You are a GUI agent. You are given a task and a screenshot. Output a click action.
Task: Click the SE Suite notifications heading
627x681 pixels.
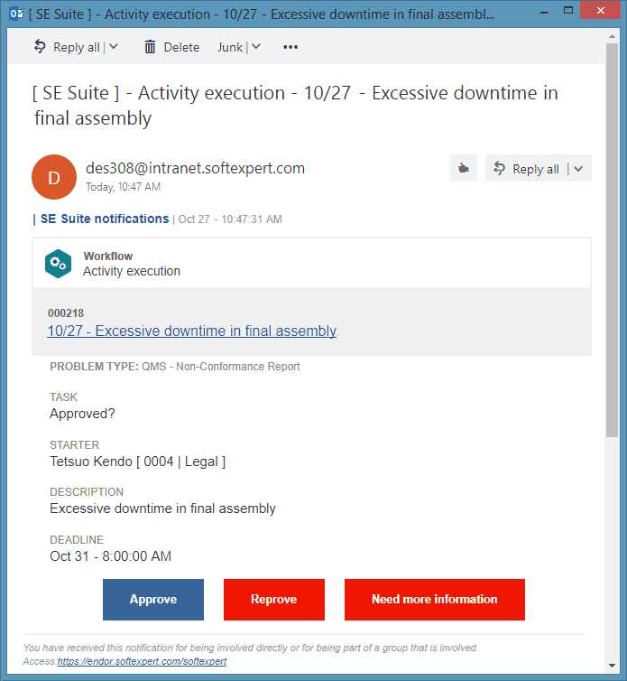(105, 219)
